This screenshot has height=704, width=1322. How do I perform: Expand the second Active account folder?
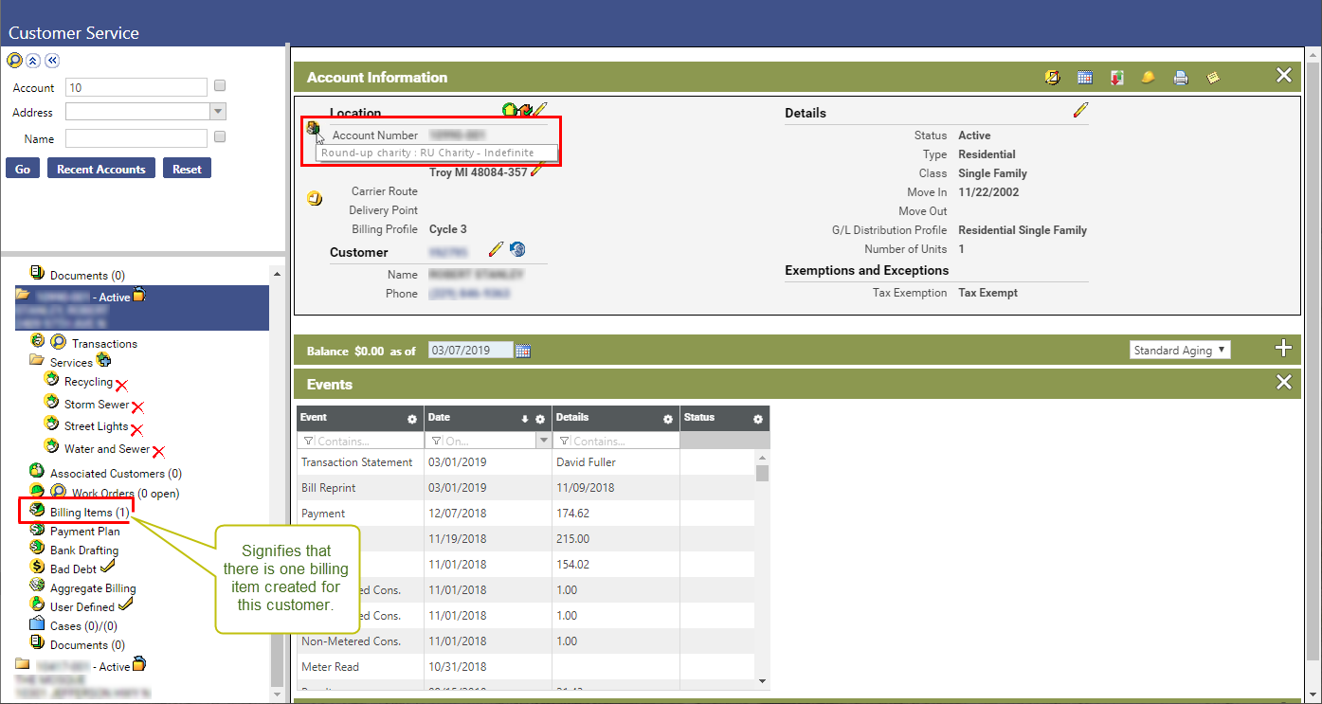coord(23,665)
